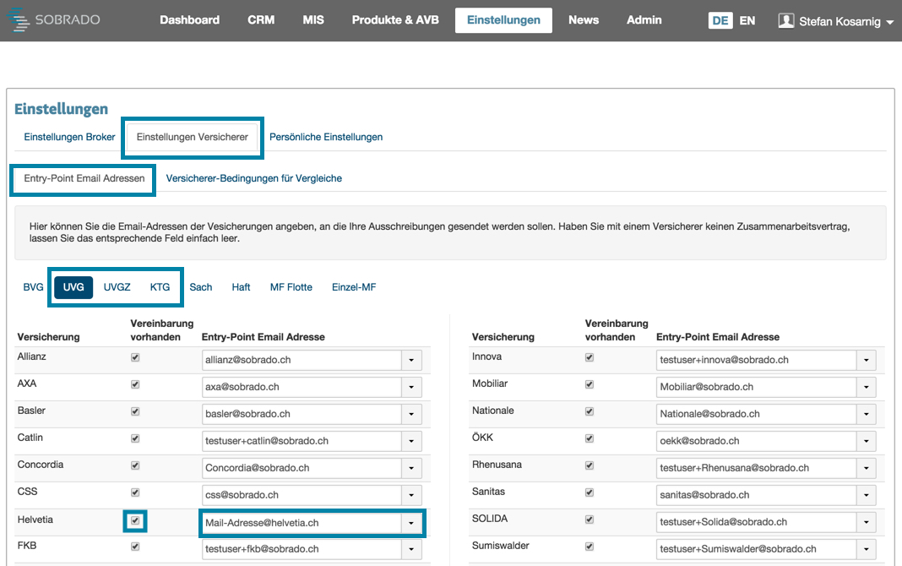Expand Innova email dropdown arrow
This screenshot has height=566, width=902.
866,360
